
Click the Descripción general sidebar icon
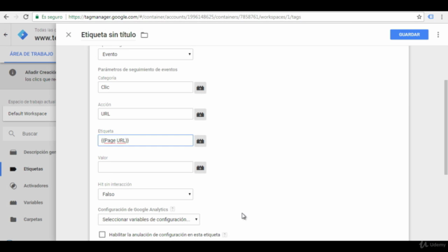click(13, 152)
